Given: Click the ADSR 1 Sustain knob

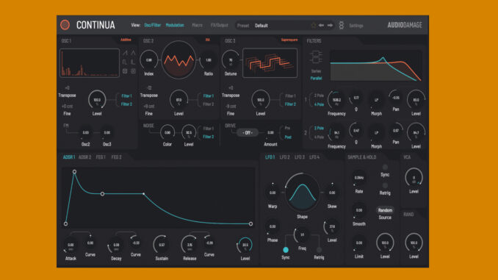Looking at the screenshot, I should coord(162,245).
